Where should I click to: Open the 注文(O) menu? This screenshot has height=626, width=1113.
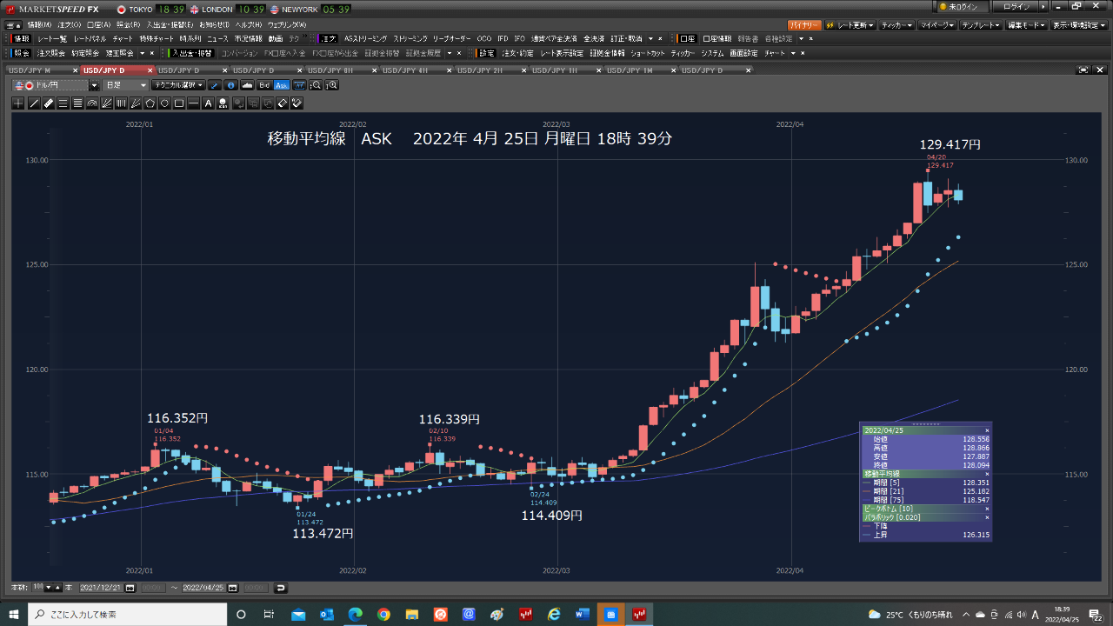(69, 25)
